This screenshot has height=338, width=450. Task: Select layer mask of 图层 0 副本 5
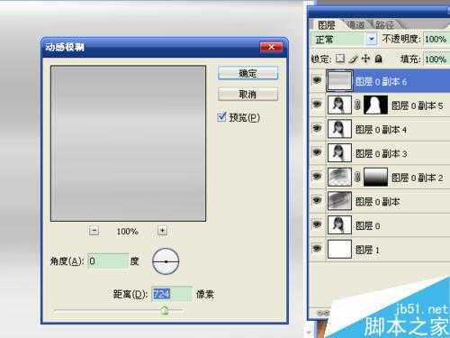(x=375, y=105)
